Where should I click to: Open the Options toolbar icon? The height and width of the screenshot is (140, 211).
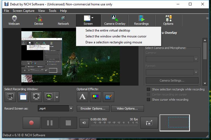point(168,20)
